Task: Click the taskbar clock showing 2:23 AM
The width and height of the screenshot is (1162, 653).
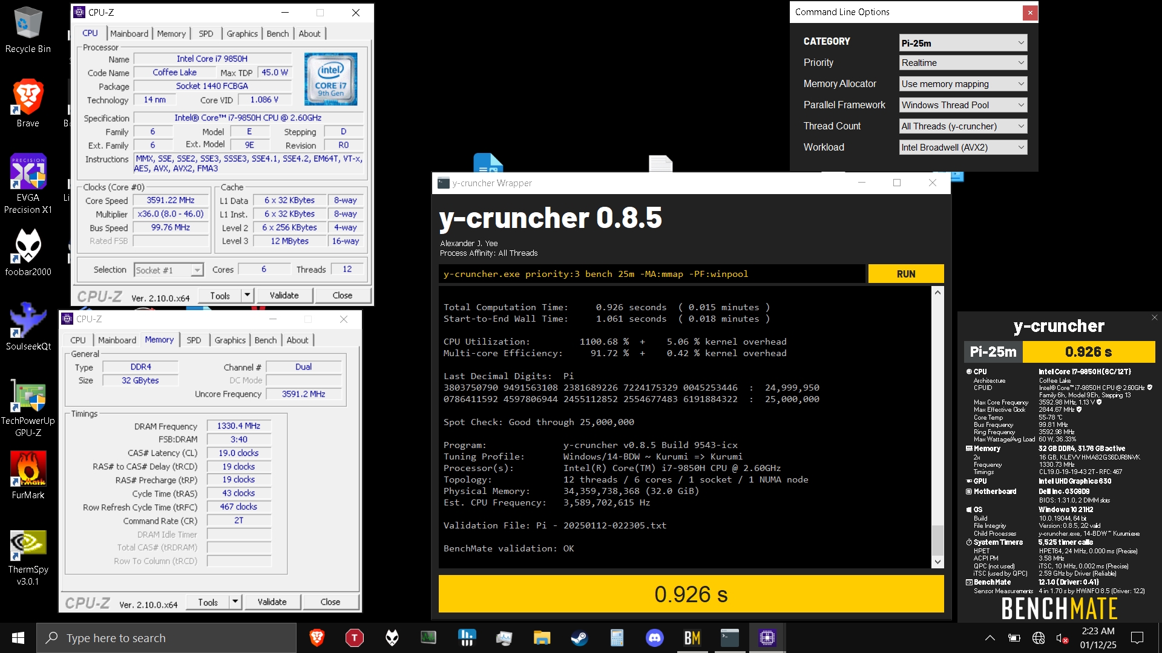Action: click(1098, 638)
